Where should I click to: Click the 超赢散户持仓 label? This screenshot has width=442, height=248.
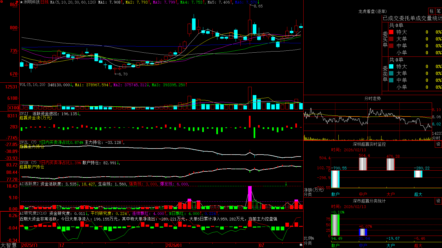(32, 167)
